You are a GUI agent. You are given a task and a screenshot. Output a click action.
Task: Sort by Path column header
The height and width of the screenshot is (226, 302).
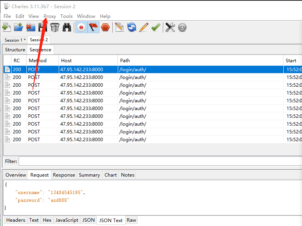tap(201, 61)
